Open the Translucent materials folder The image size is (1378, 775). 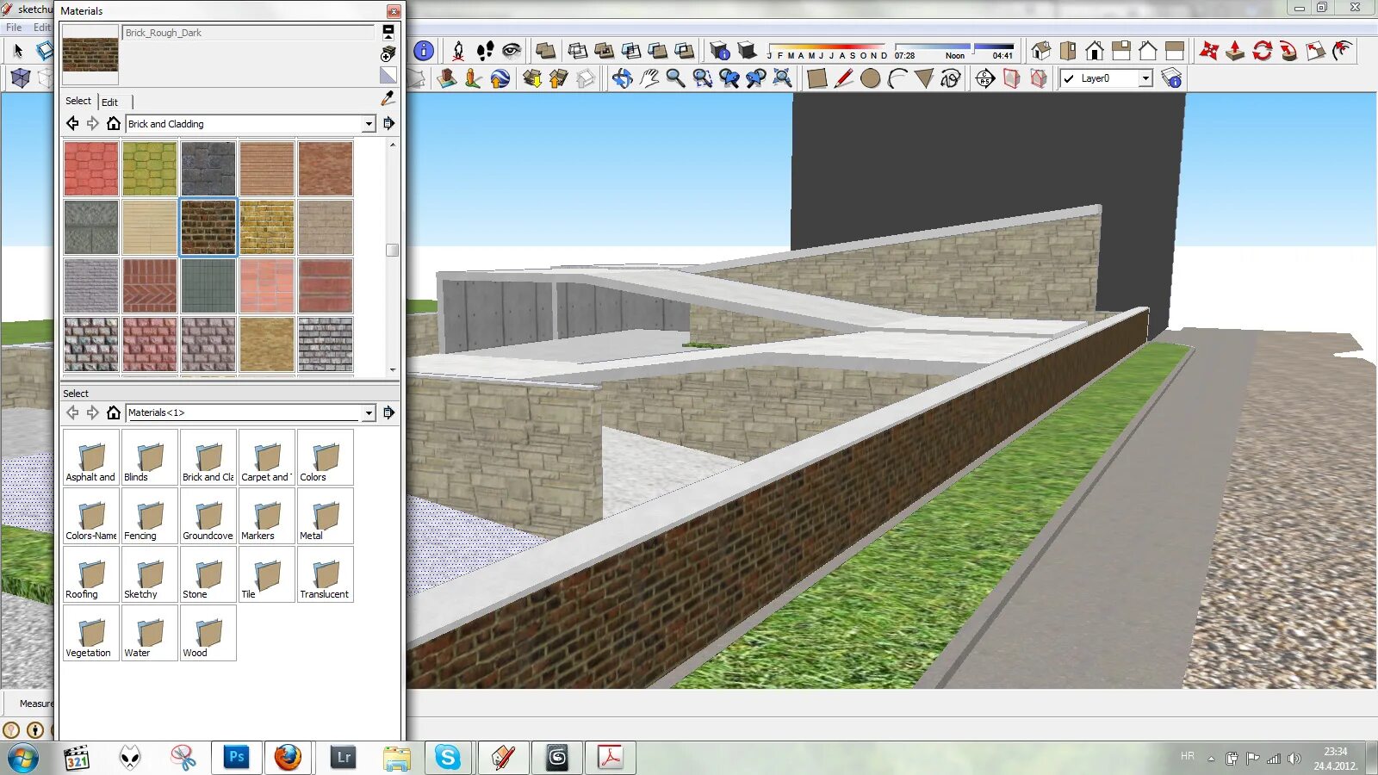coord(325,574)
